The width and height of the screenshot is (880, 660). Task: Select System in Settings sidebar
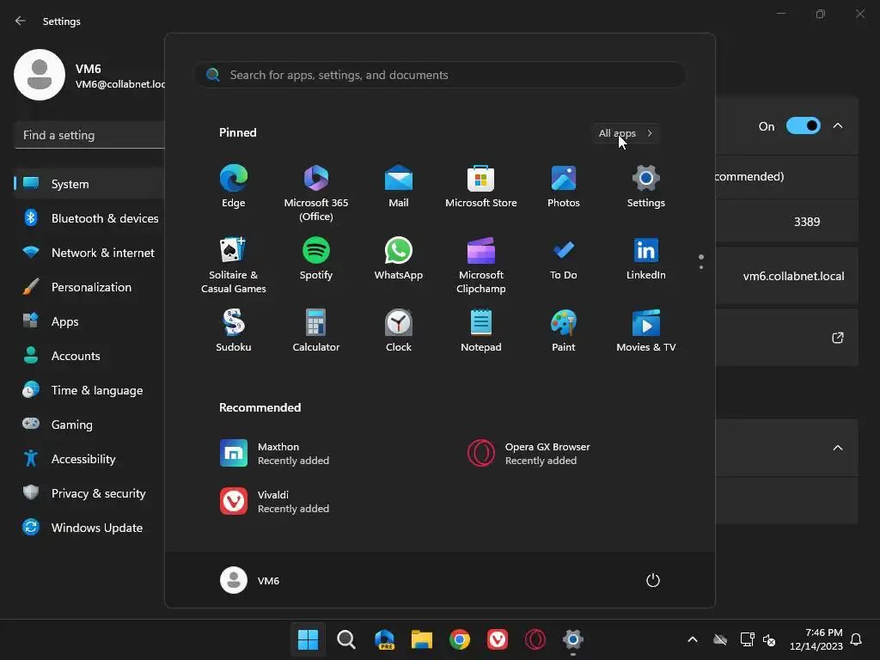[89, 184]
